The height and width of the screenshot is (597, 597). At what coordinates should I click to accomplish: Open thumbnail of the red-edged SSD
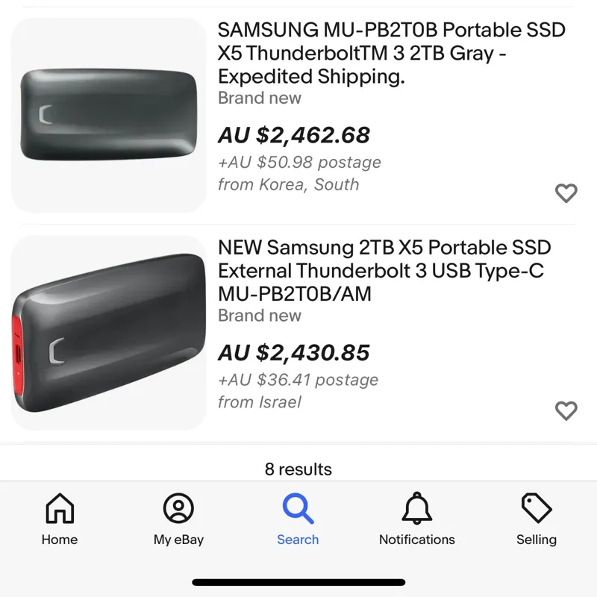click(109, 334)
